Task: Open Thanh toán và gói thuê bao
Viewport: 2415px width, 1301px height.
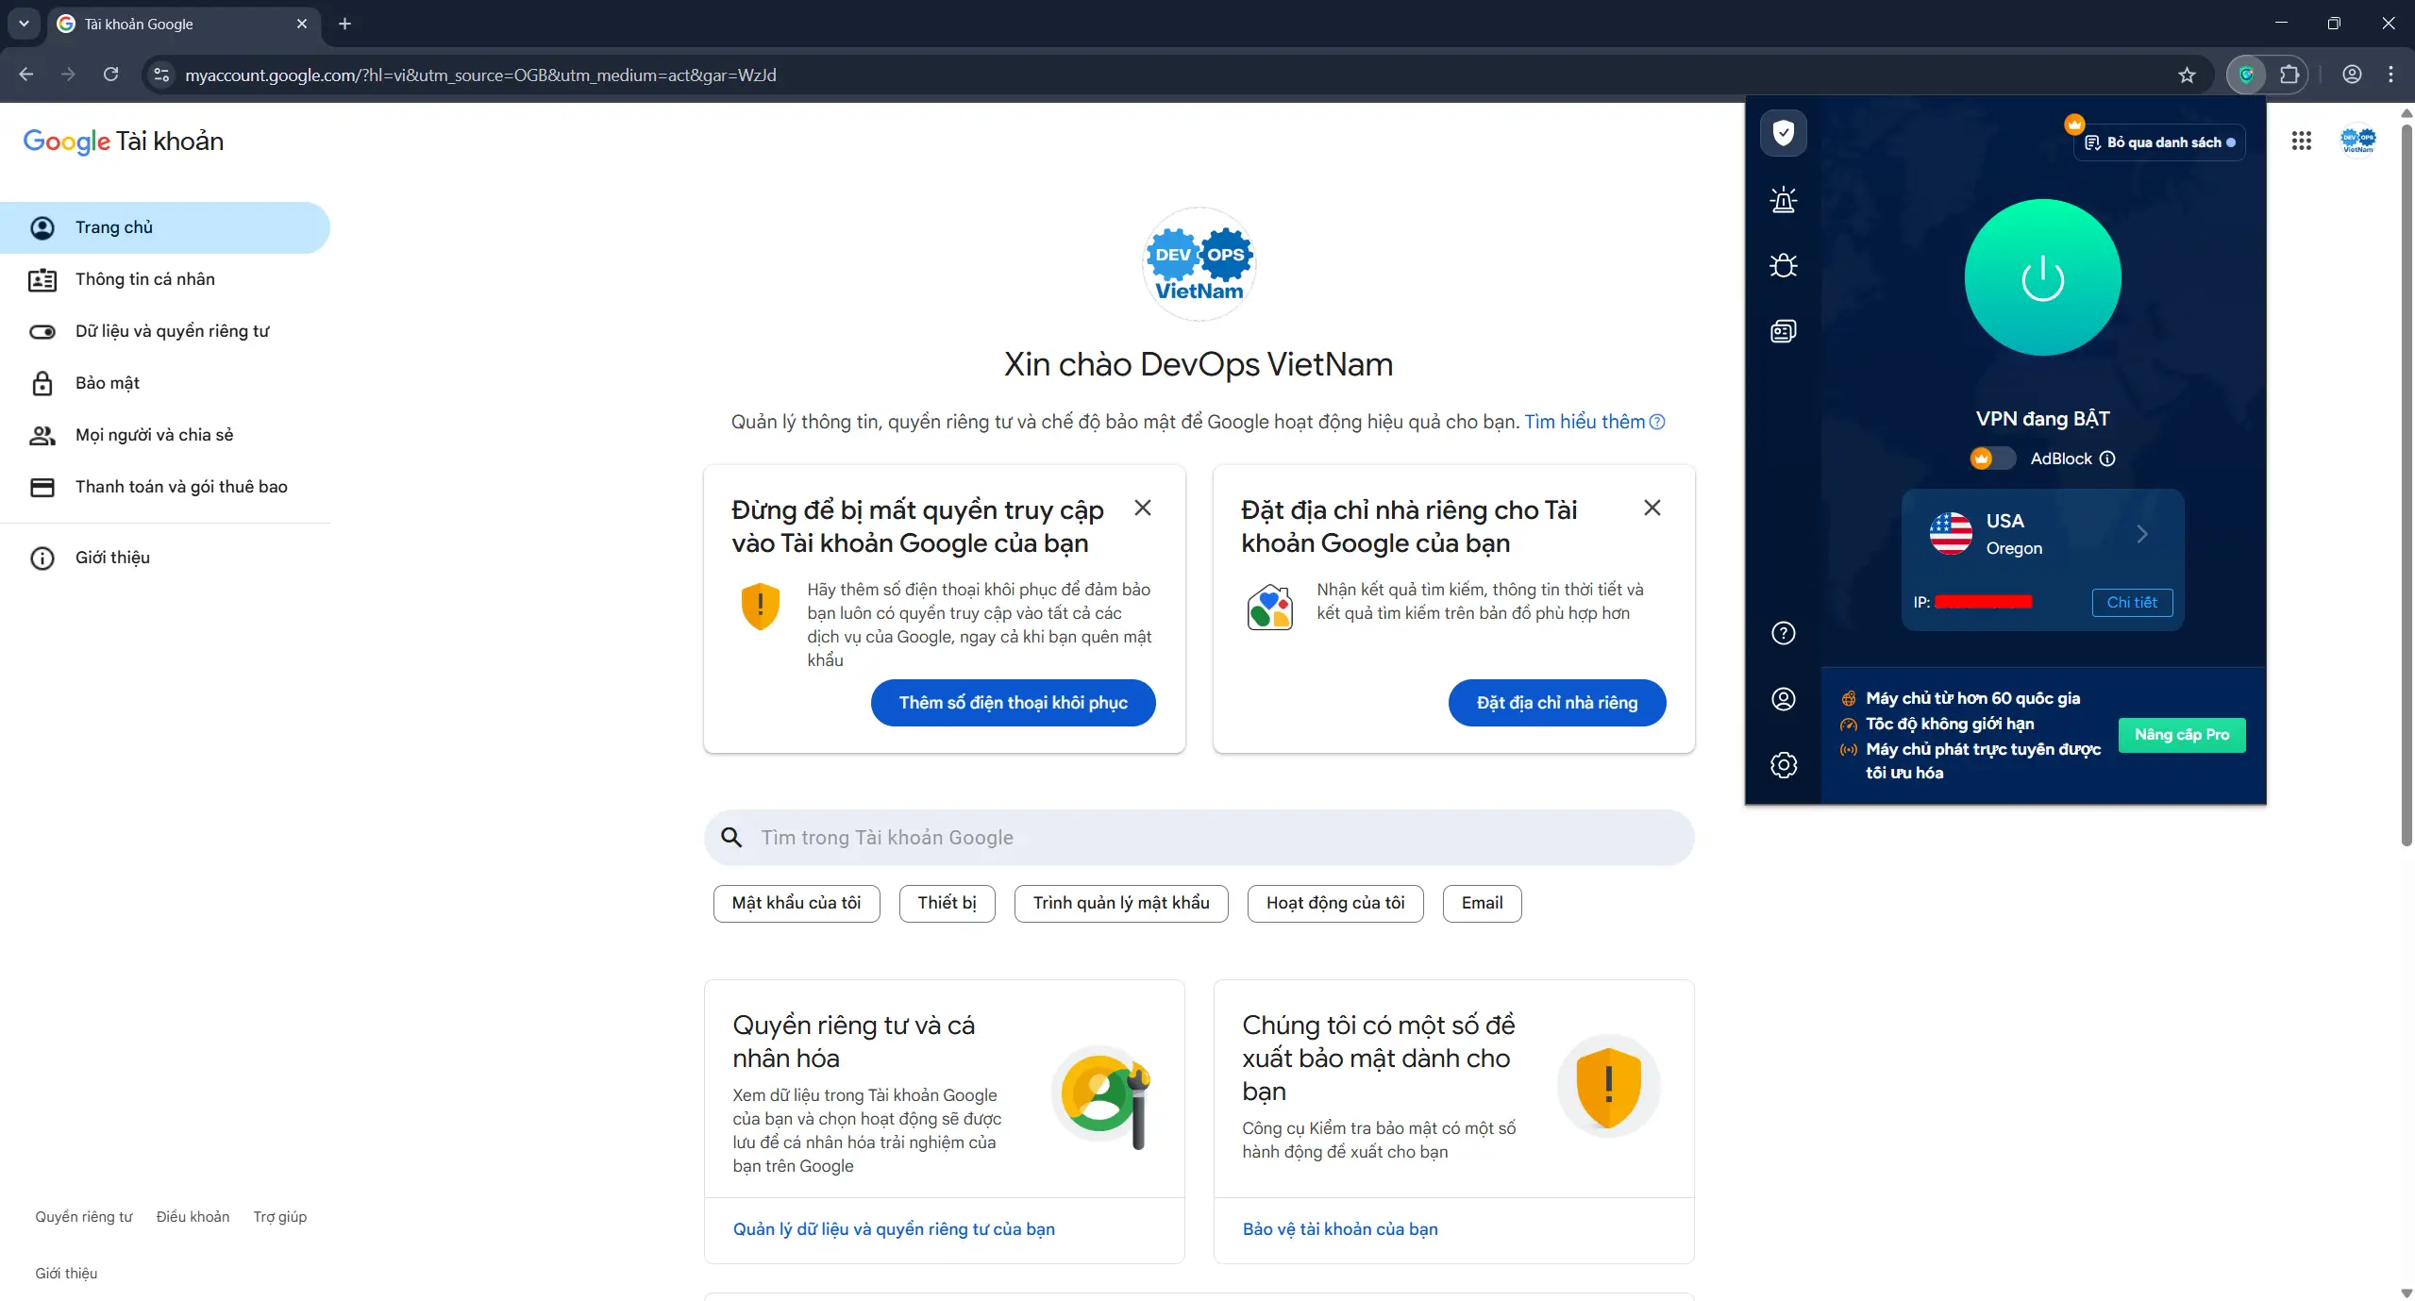Action: click(165, 487)
